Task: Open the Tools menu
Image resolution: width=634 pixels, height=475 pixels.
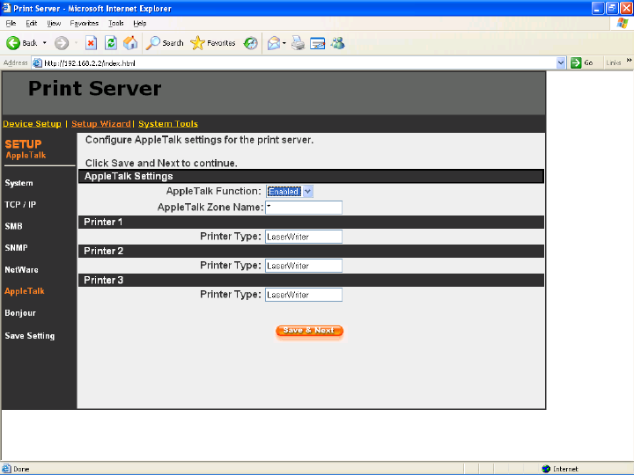Action: [x=115, y=23]
